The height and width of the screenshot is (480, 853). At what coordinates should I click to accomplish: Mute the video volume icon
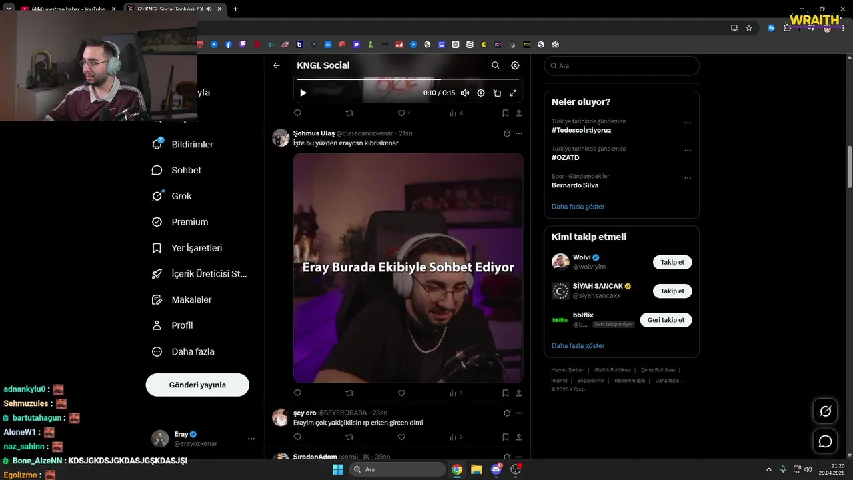click(x=465, y=93)
